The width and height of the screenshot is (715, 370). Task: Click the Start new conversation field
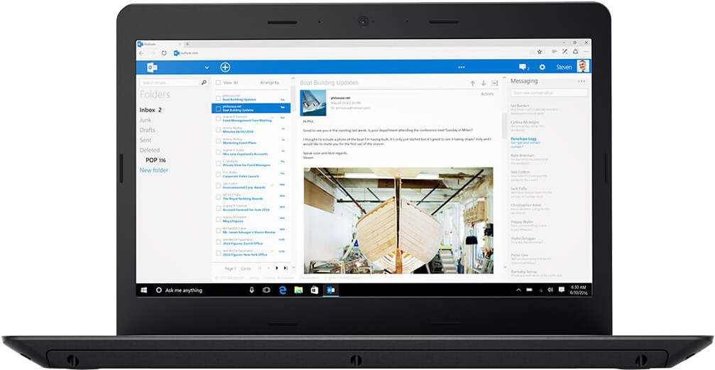click(549, 92)
